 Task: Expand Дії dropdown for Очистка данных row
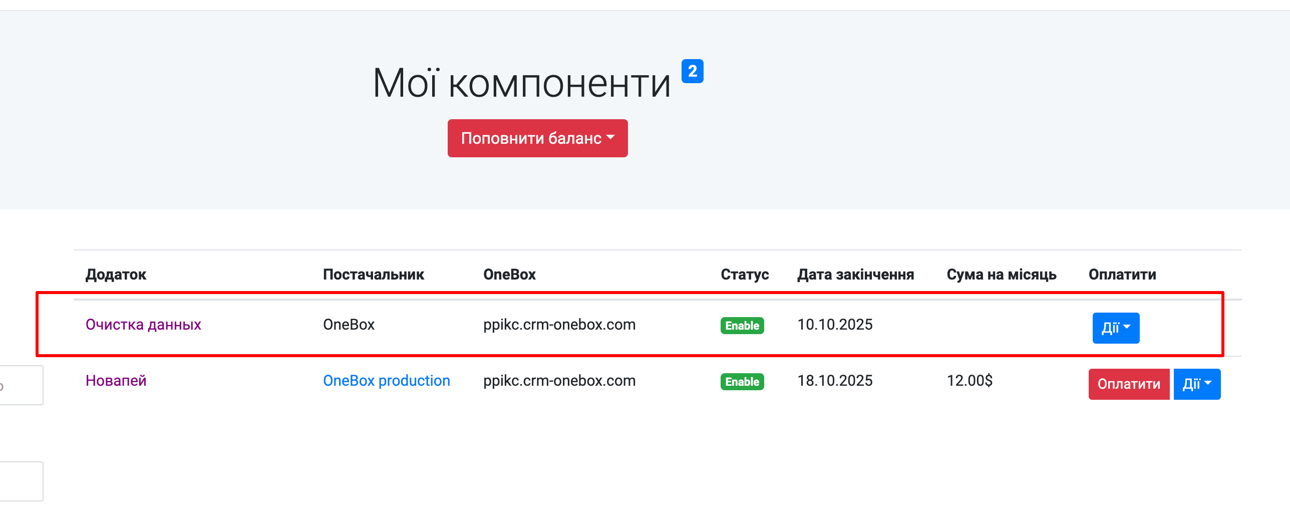tap(1116, 328)
